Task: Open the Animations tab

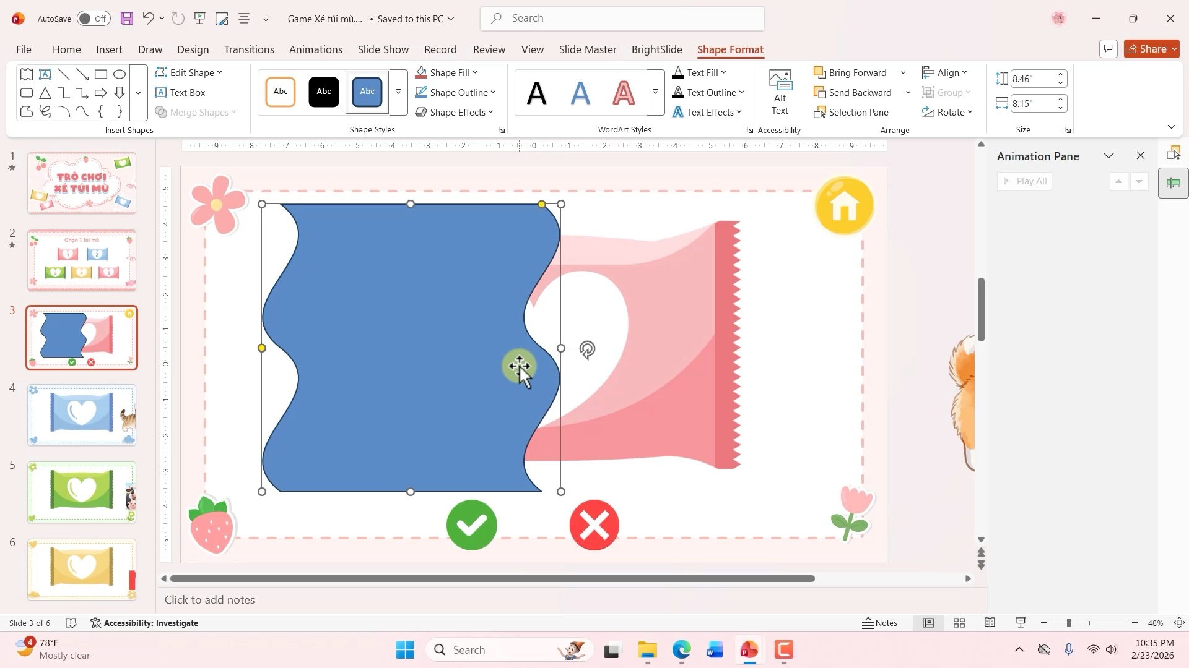Action: (x=316, y=49)
